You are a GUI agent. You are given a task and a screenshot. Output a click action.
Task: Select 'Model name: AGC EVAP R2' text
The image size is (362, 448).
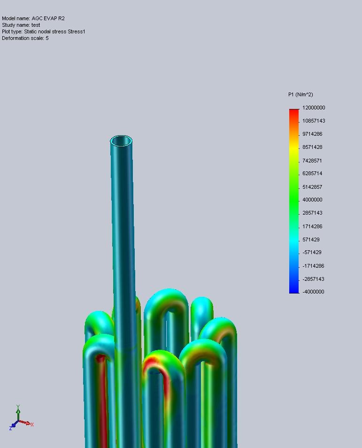click(x=33, y=18)
